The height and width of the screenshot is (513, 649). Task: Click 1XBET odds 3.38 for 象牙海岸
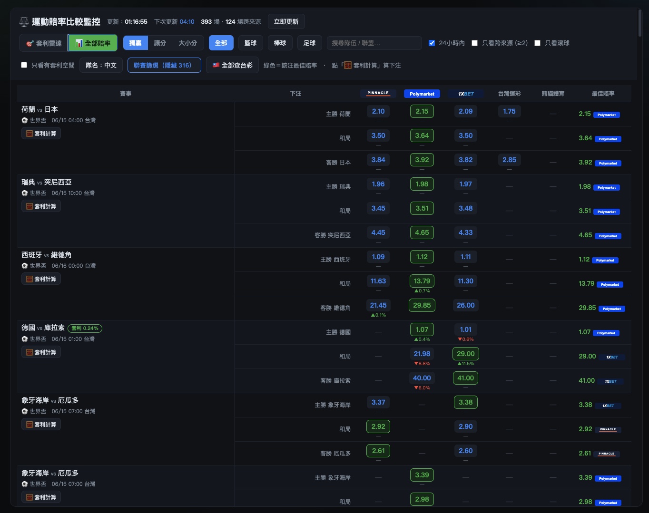pos(466,402)
